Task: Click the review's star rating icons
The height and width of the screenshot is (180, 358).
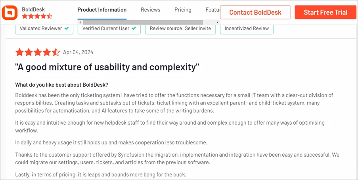Action: tap(38, 52)
